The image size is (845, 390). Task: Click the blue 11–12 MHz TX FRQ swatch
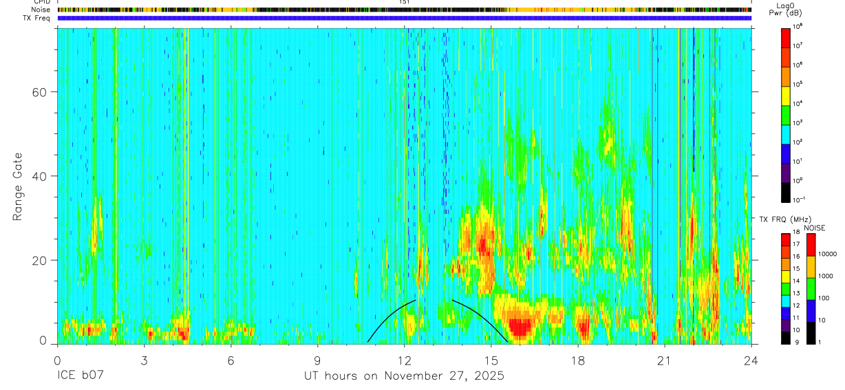click(x=786, y=312)
